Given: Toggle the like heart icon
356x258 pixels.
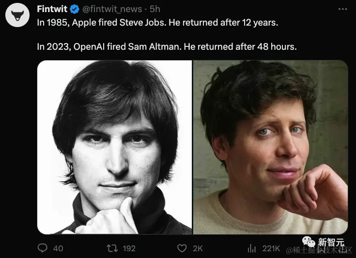Looking at the screenshot, I should (x=182, y=248).
